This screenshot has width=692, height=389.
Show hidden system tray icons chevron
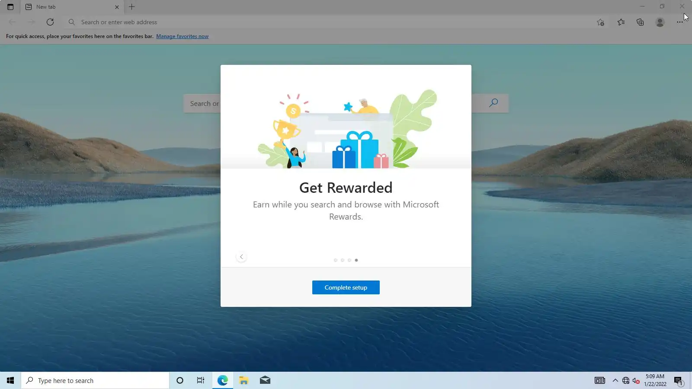(615, 380)
